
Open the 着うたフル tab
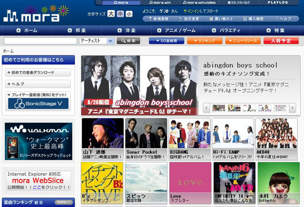pyautogui.click(x=238, y=2)
